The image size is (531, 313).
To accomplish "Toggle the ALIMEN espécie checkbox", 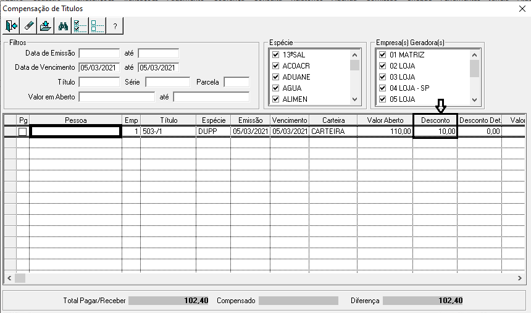I will [275, 99].
